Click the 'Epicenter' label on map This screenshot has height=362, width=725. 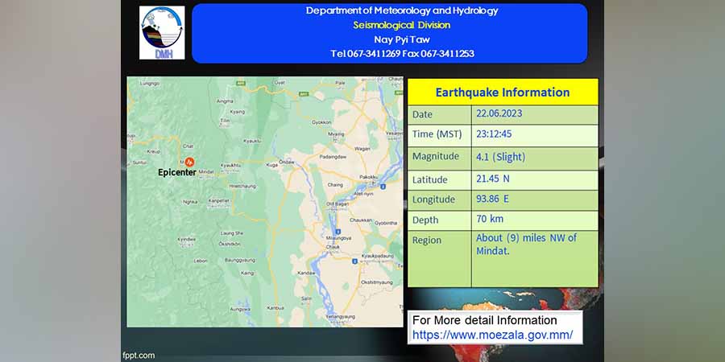click(x=177, y=173)
